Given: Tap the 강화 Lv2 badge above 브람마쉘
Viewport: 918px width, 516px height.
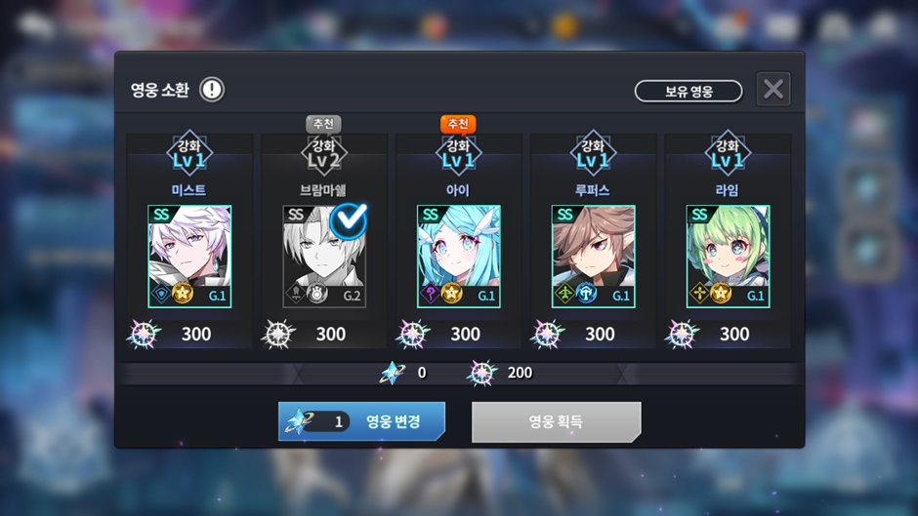Looking at the screenshot, I should click(x=324, y=153).
